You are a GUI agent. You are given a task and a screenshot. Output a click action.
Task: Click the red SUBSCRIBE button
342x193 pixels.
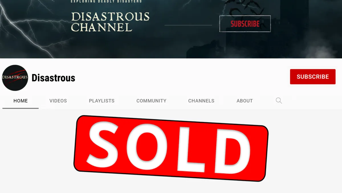[x=313, y=77]
